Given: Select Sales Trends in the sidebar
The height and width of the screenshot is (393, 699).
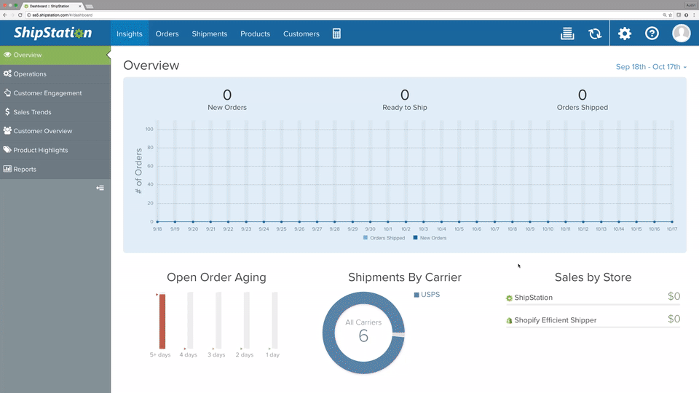Looking at the screenshot, I should point(32,112).
